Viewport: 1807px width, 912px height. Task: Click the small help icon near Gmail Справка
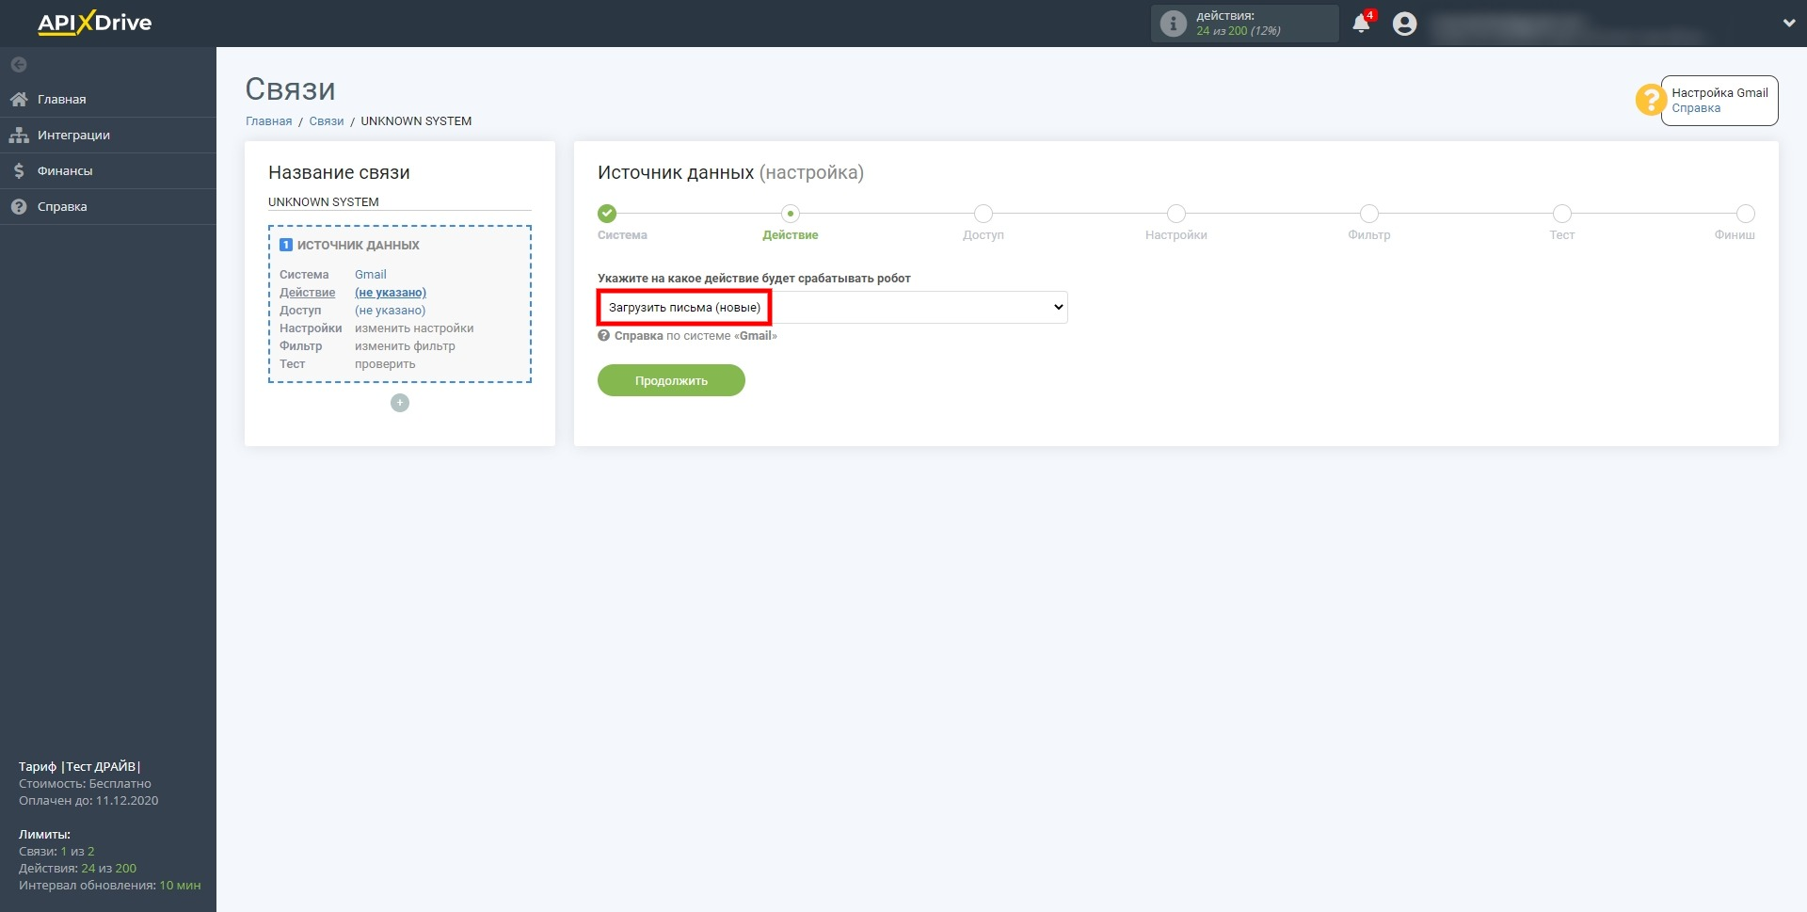pyautogui.click(x=604, y=335)
